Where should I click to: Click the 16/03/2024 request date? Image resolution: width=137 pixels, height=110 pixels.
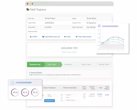click(x=49, y=23)
